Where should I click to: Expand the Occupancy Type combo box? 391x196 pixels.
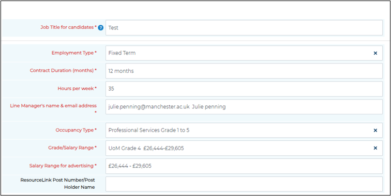pos(244,130)
